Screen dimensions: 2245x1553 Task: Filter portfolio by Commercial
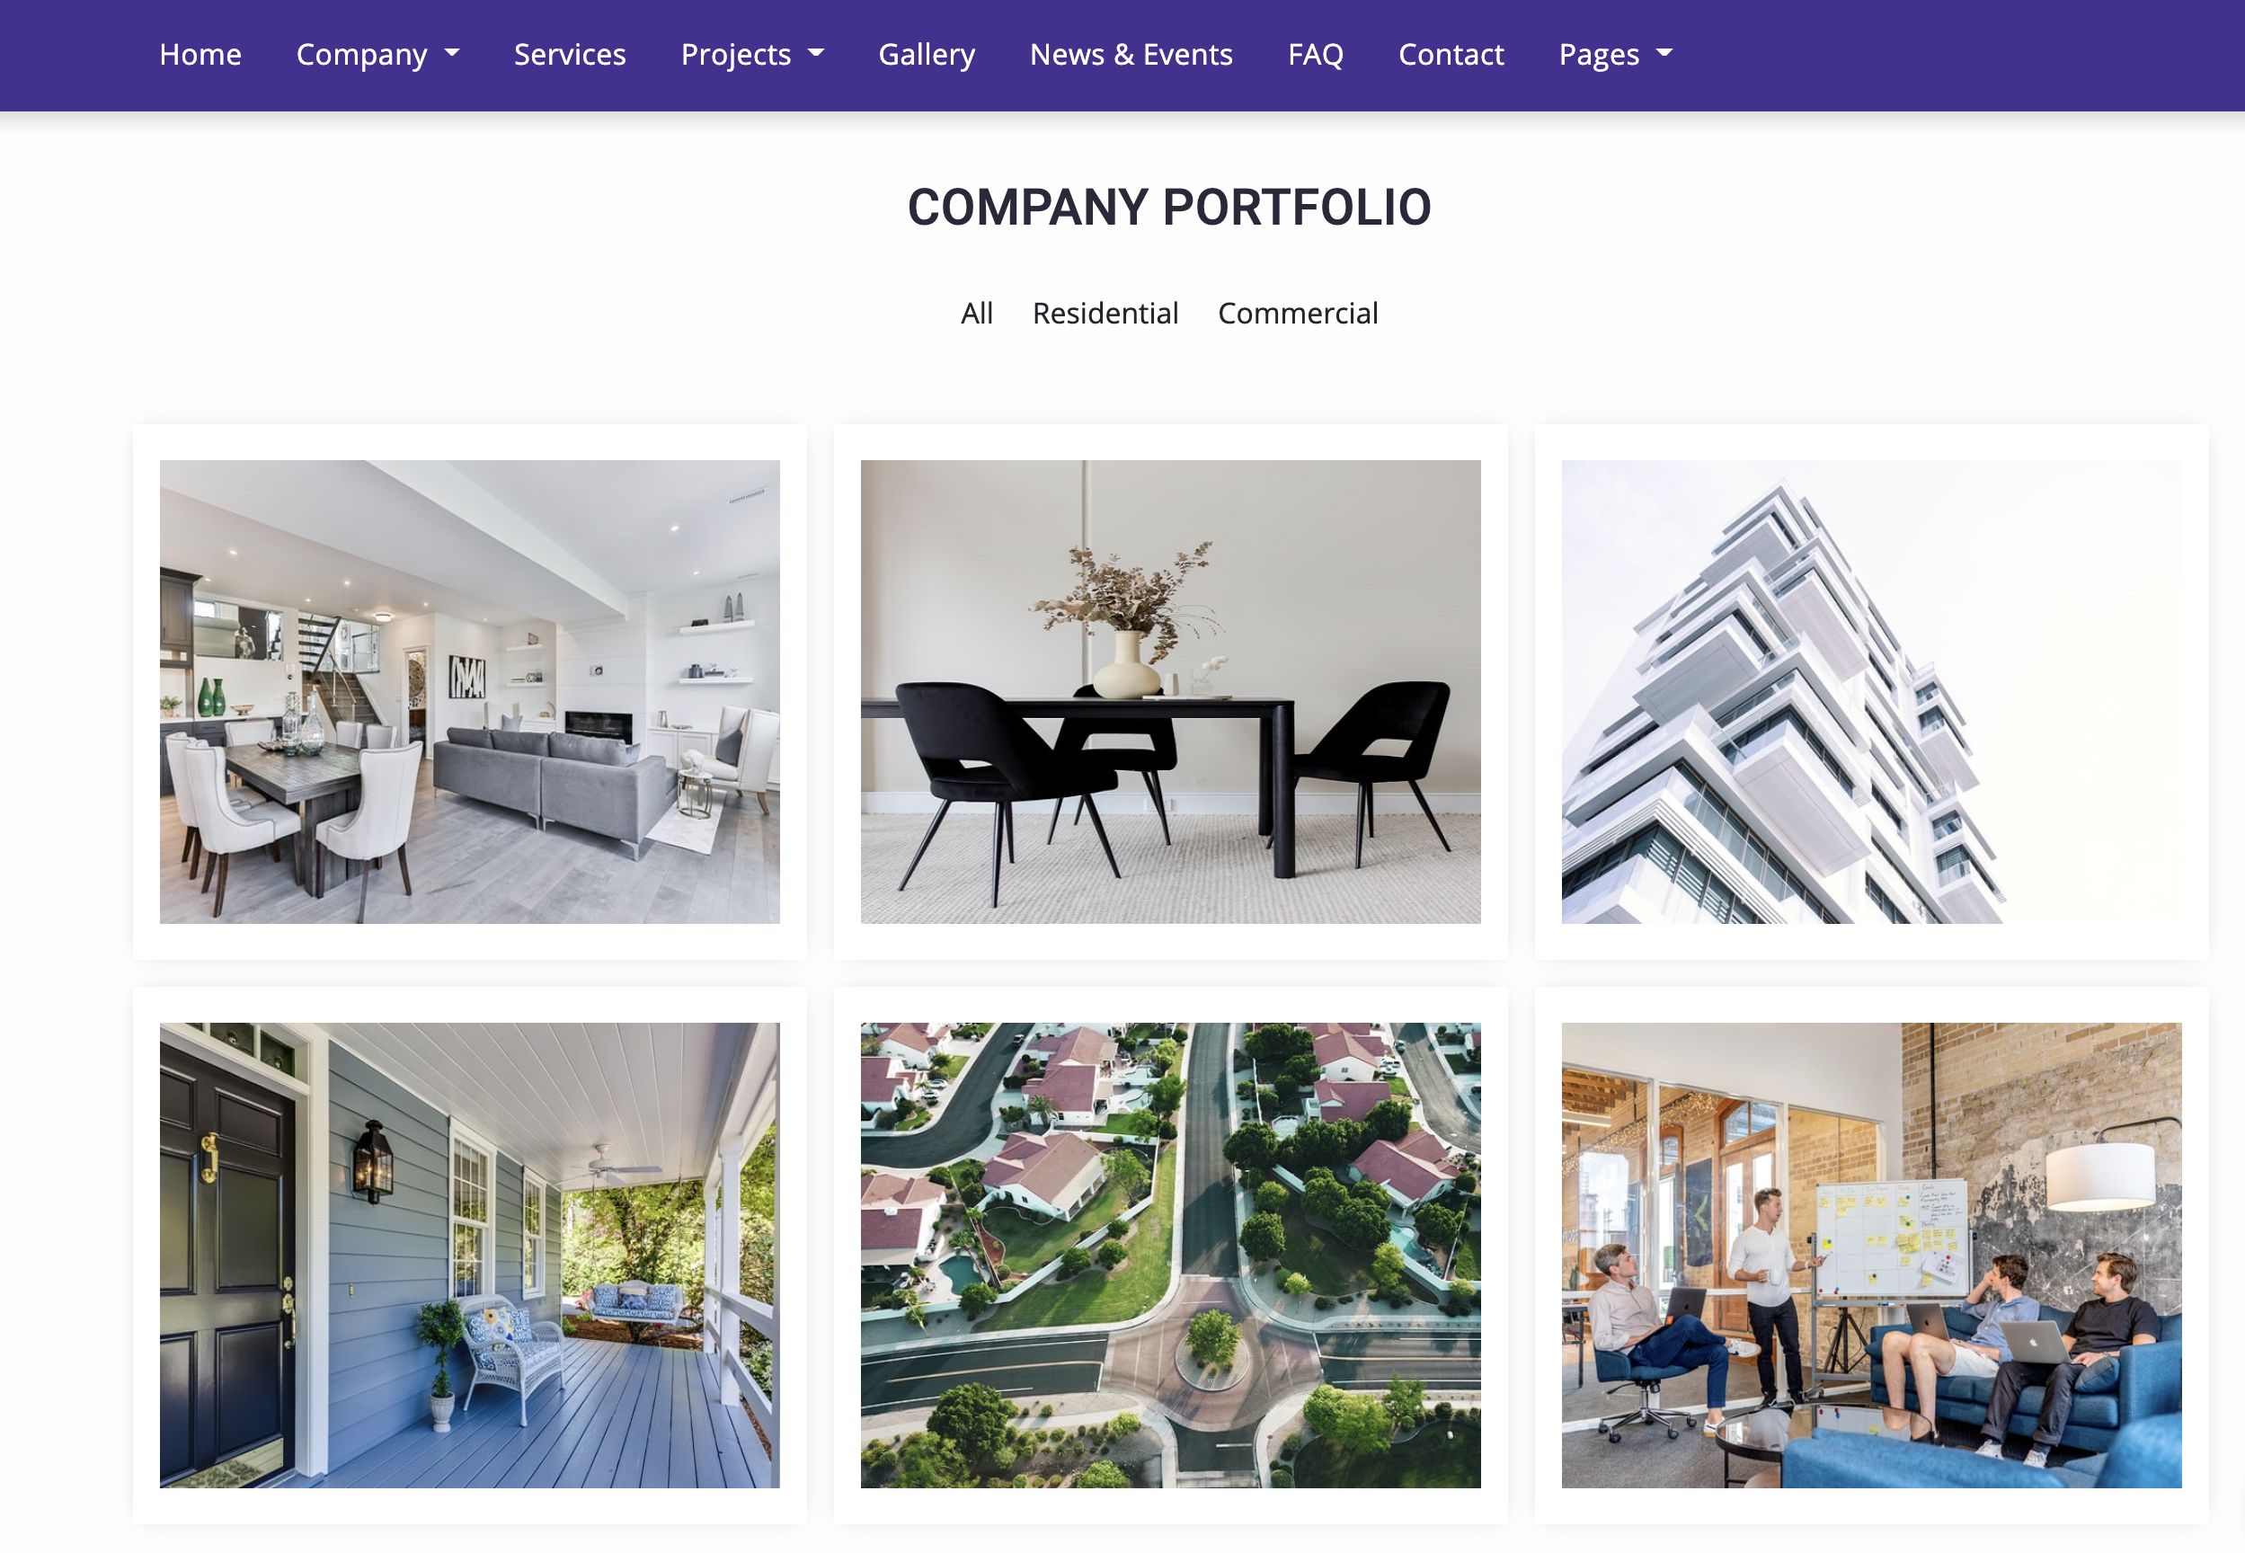point(1298,314)
